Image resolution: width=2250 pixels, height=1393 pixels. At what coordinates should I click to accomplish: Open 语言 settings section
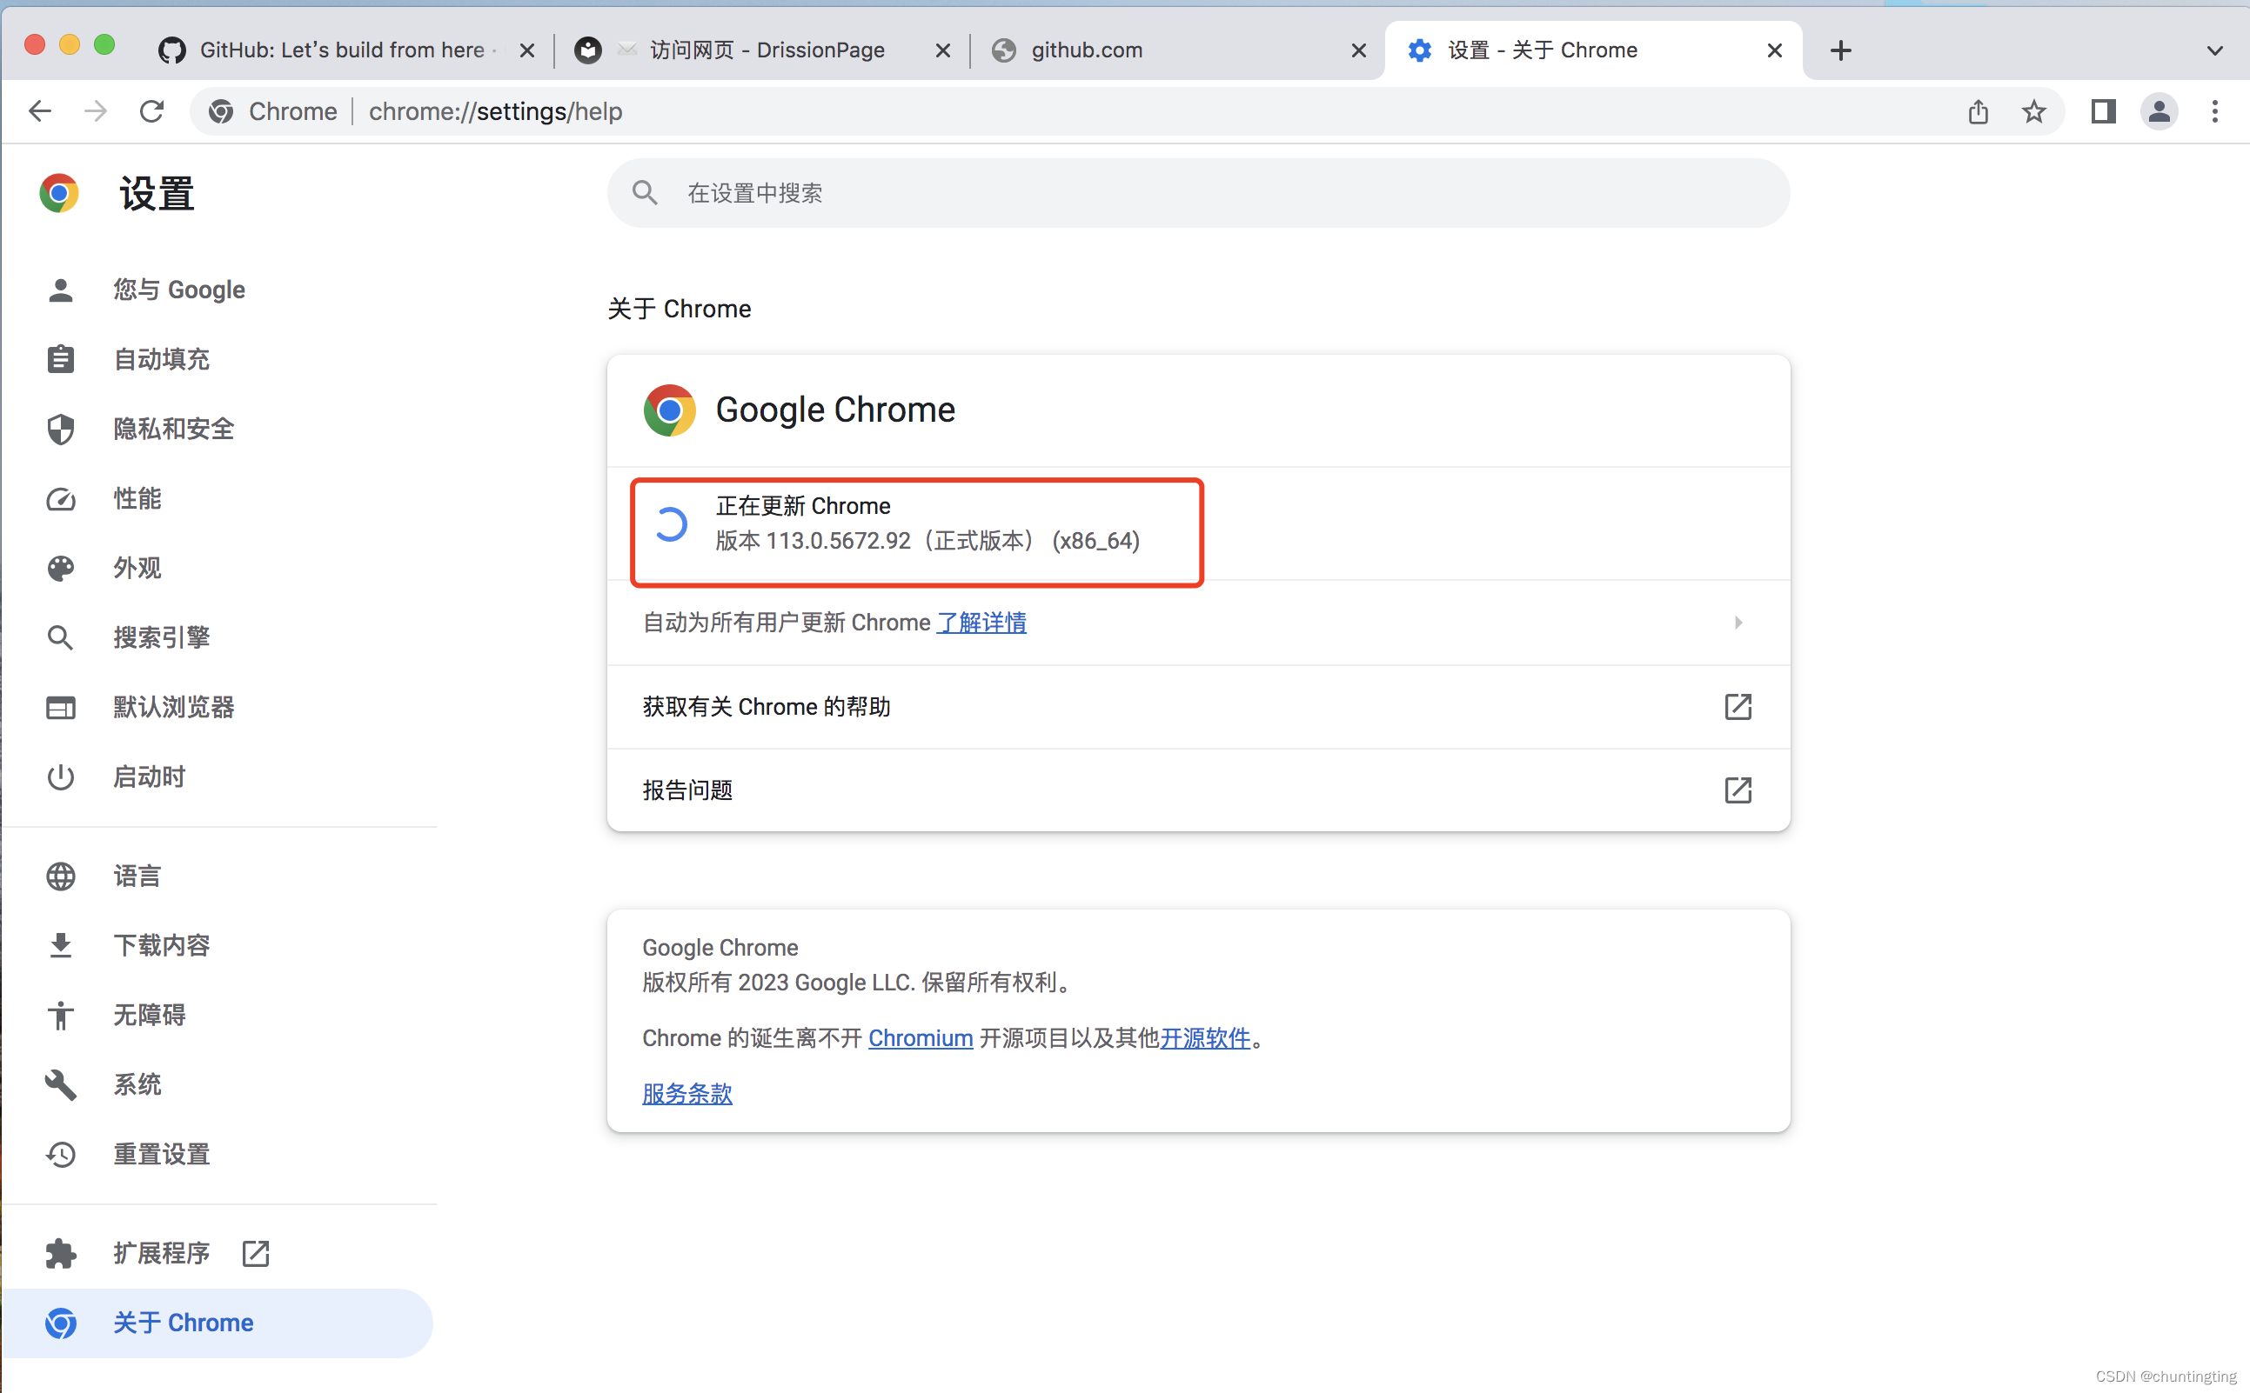point(137,876)
